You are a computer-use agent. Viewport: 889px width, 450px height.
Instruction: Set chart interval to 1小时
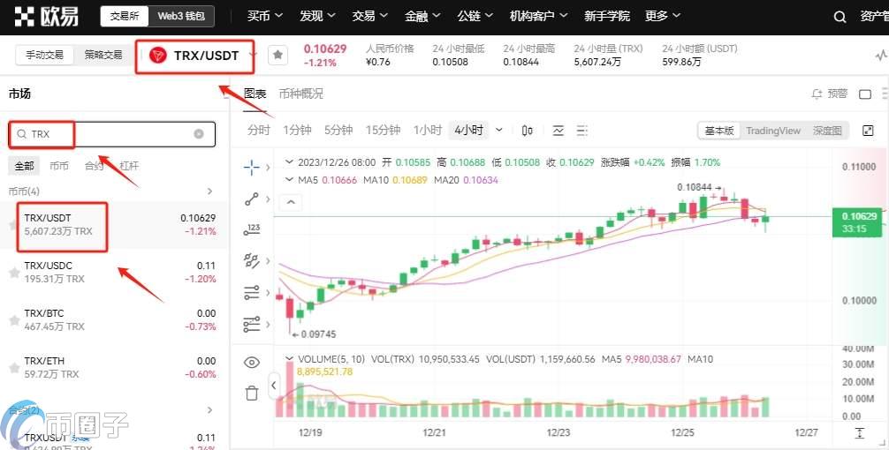click(428, 131)
